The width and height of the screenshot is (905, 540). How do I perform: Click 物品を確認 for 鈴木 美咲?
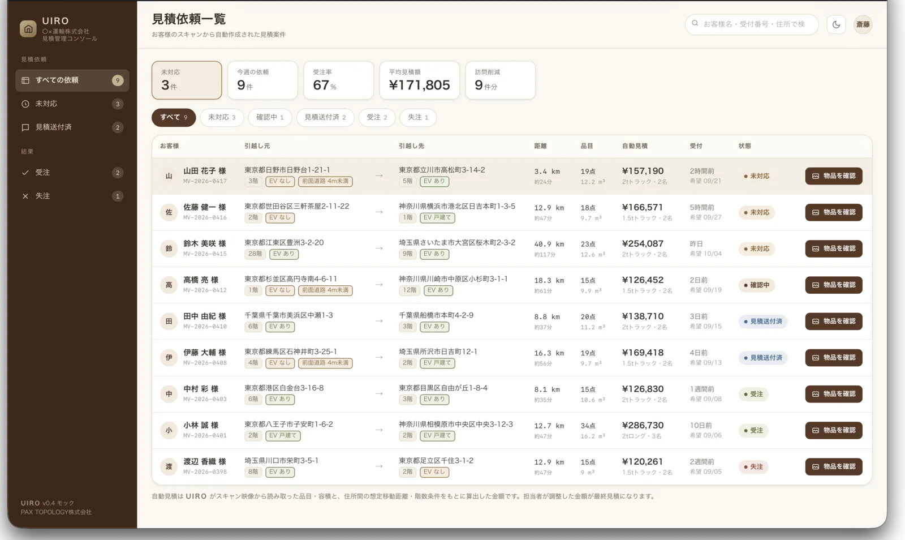834,248
